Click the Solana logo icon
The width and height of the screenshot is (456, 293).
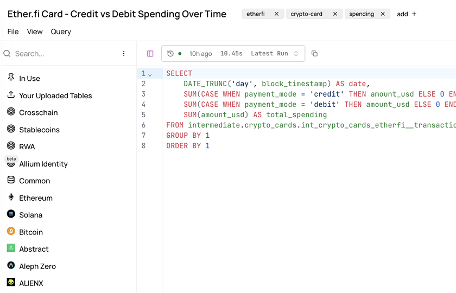pyautogui.click(x=11, y=214)
